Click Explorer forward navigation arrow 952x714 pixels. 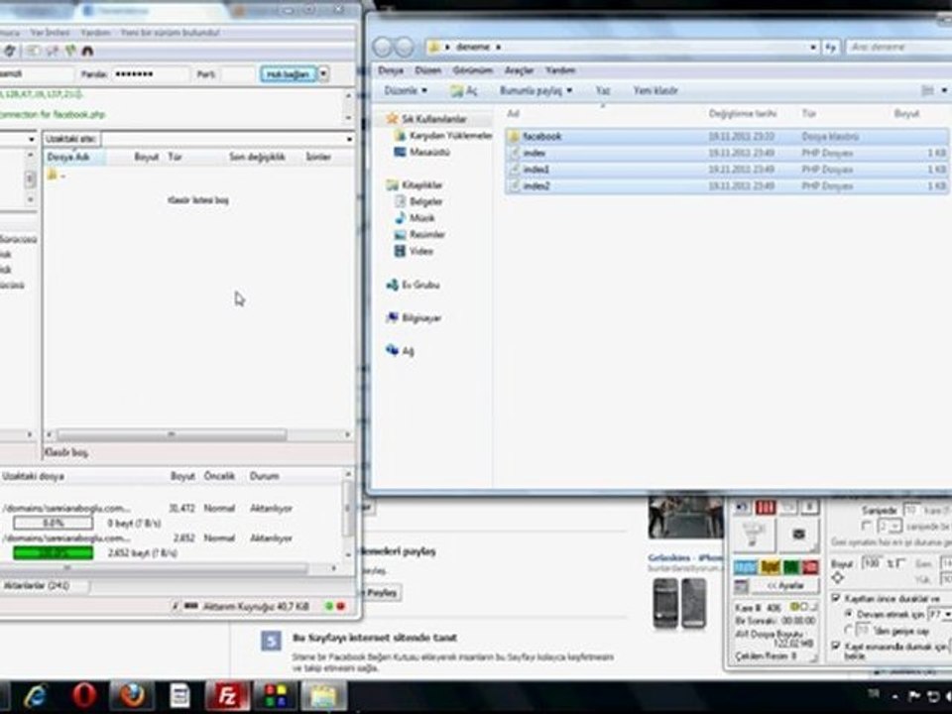(x=405, y=47)
